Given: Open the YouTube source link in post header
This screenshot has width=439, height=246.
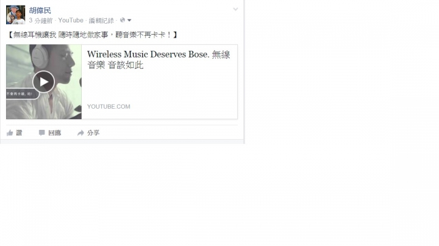Looking at the screenshot, I should (71, 21).
